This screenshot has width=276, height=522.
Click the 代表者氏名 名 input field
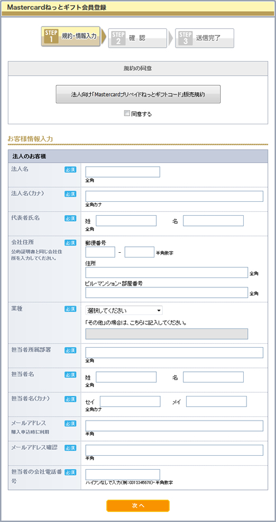pos(213,221)
